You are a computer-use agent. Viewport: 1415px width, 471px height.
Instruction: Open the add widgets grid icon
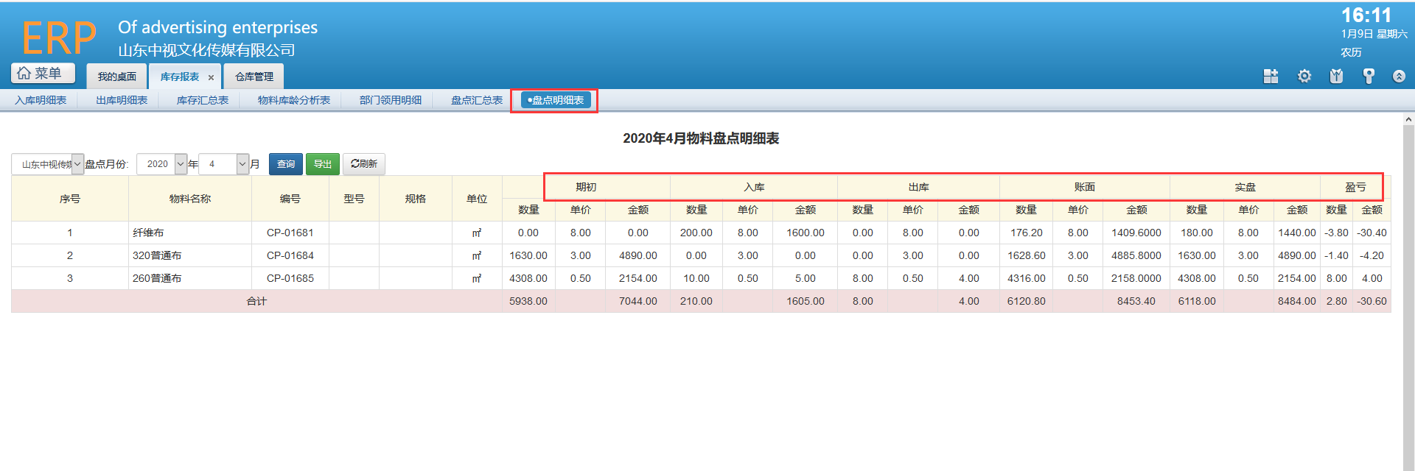(x=1271, y=76)
